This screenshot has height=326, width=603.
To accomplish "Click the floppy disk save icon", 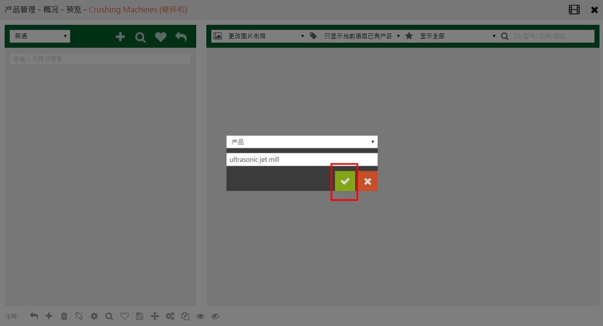I will click(140, 316).
